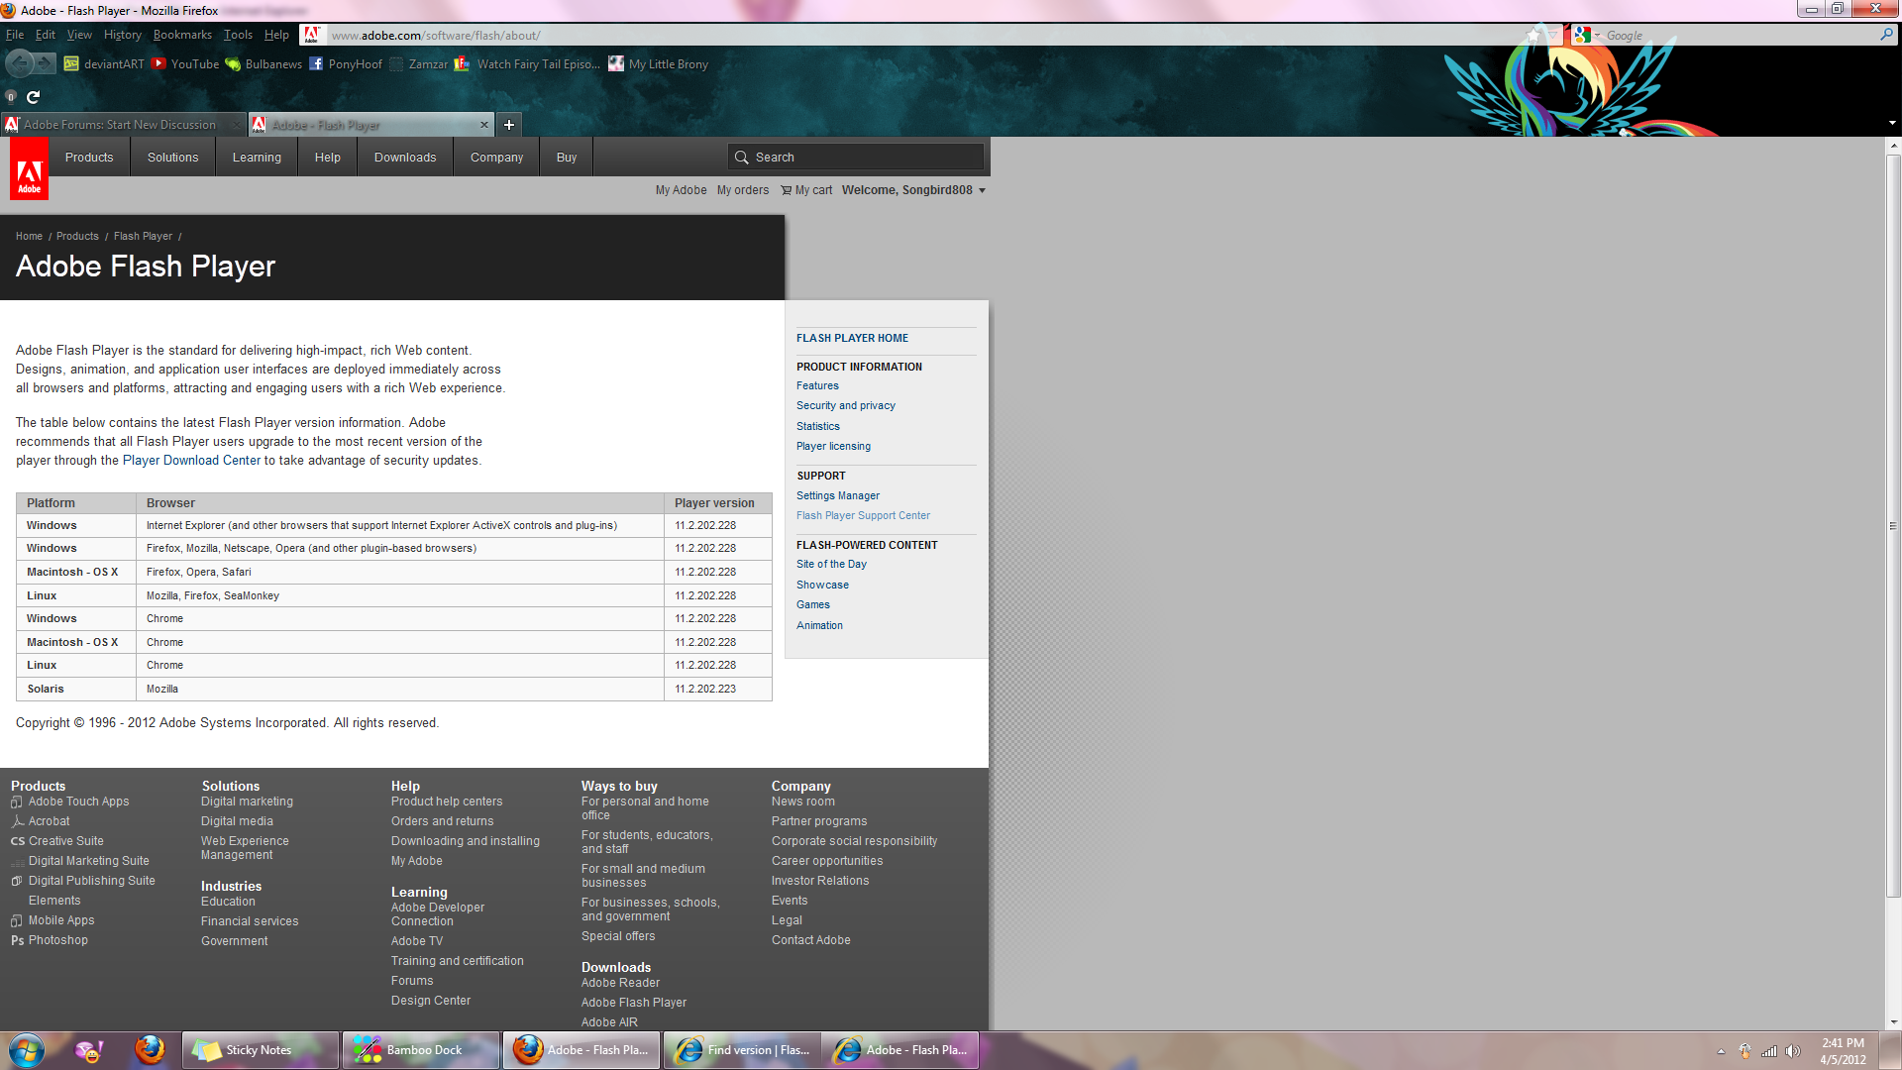Click the page vertical scrollbar thumb
This screenshot has height=1070, width=1902.
tap(1893, 525)
